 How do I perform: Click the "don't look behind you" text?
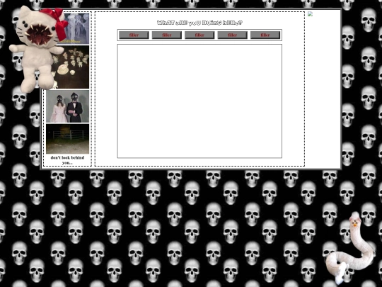point(67,160)
